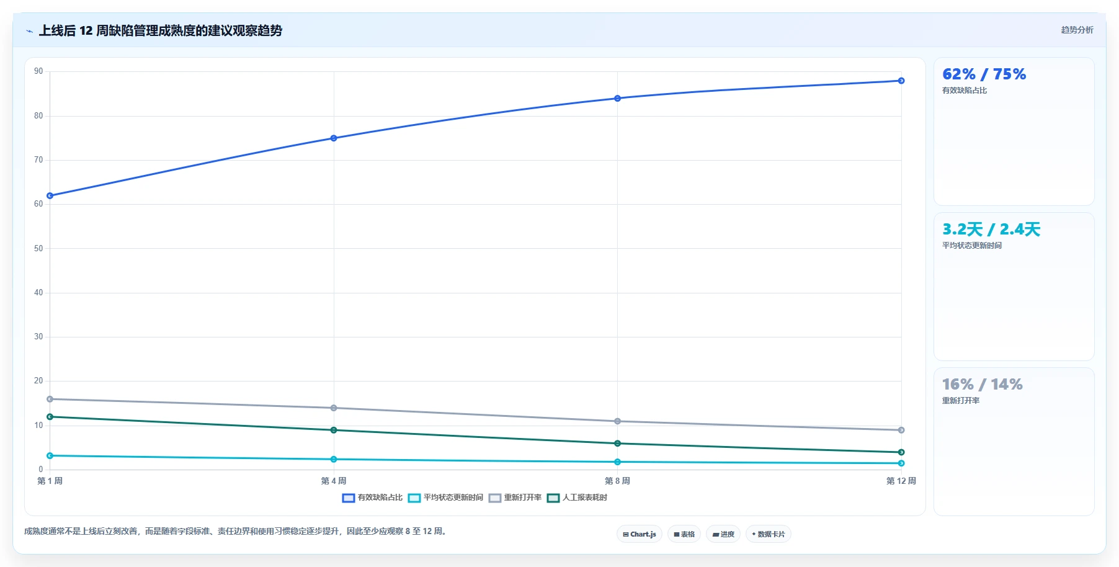
Task: Click the 有效缺陷占比 data point at 第 1 周
Action: coord(50,196)
